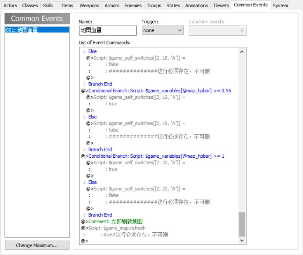This screenshot has height=255, width=303.
Task: Select the Conditional Branch >= 1 command line
Action: pyautogui.click(x=152, y=156)
